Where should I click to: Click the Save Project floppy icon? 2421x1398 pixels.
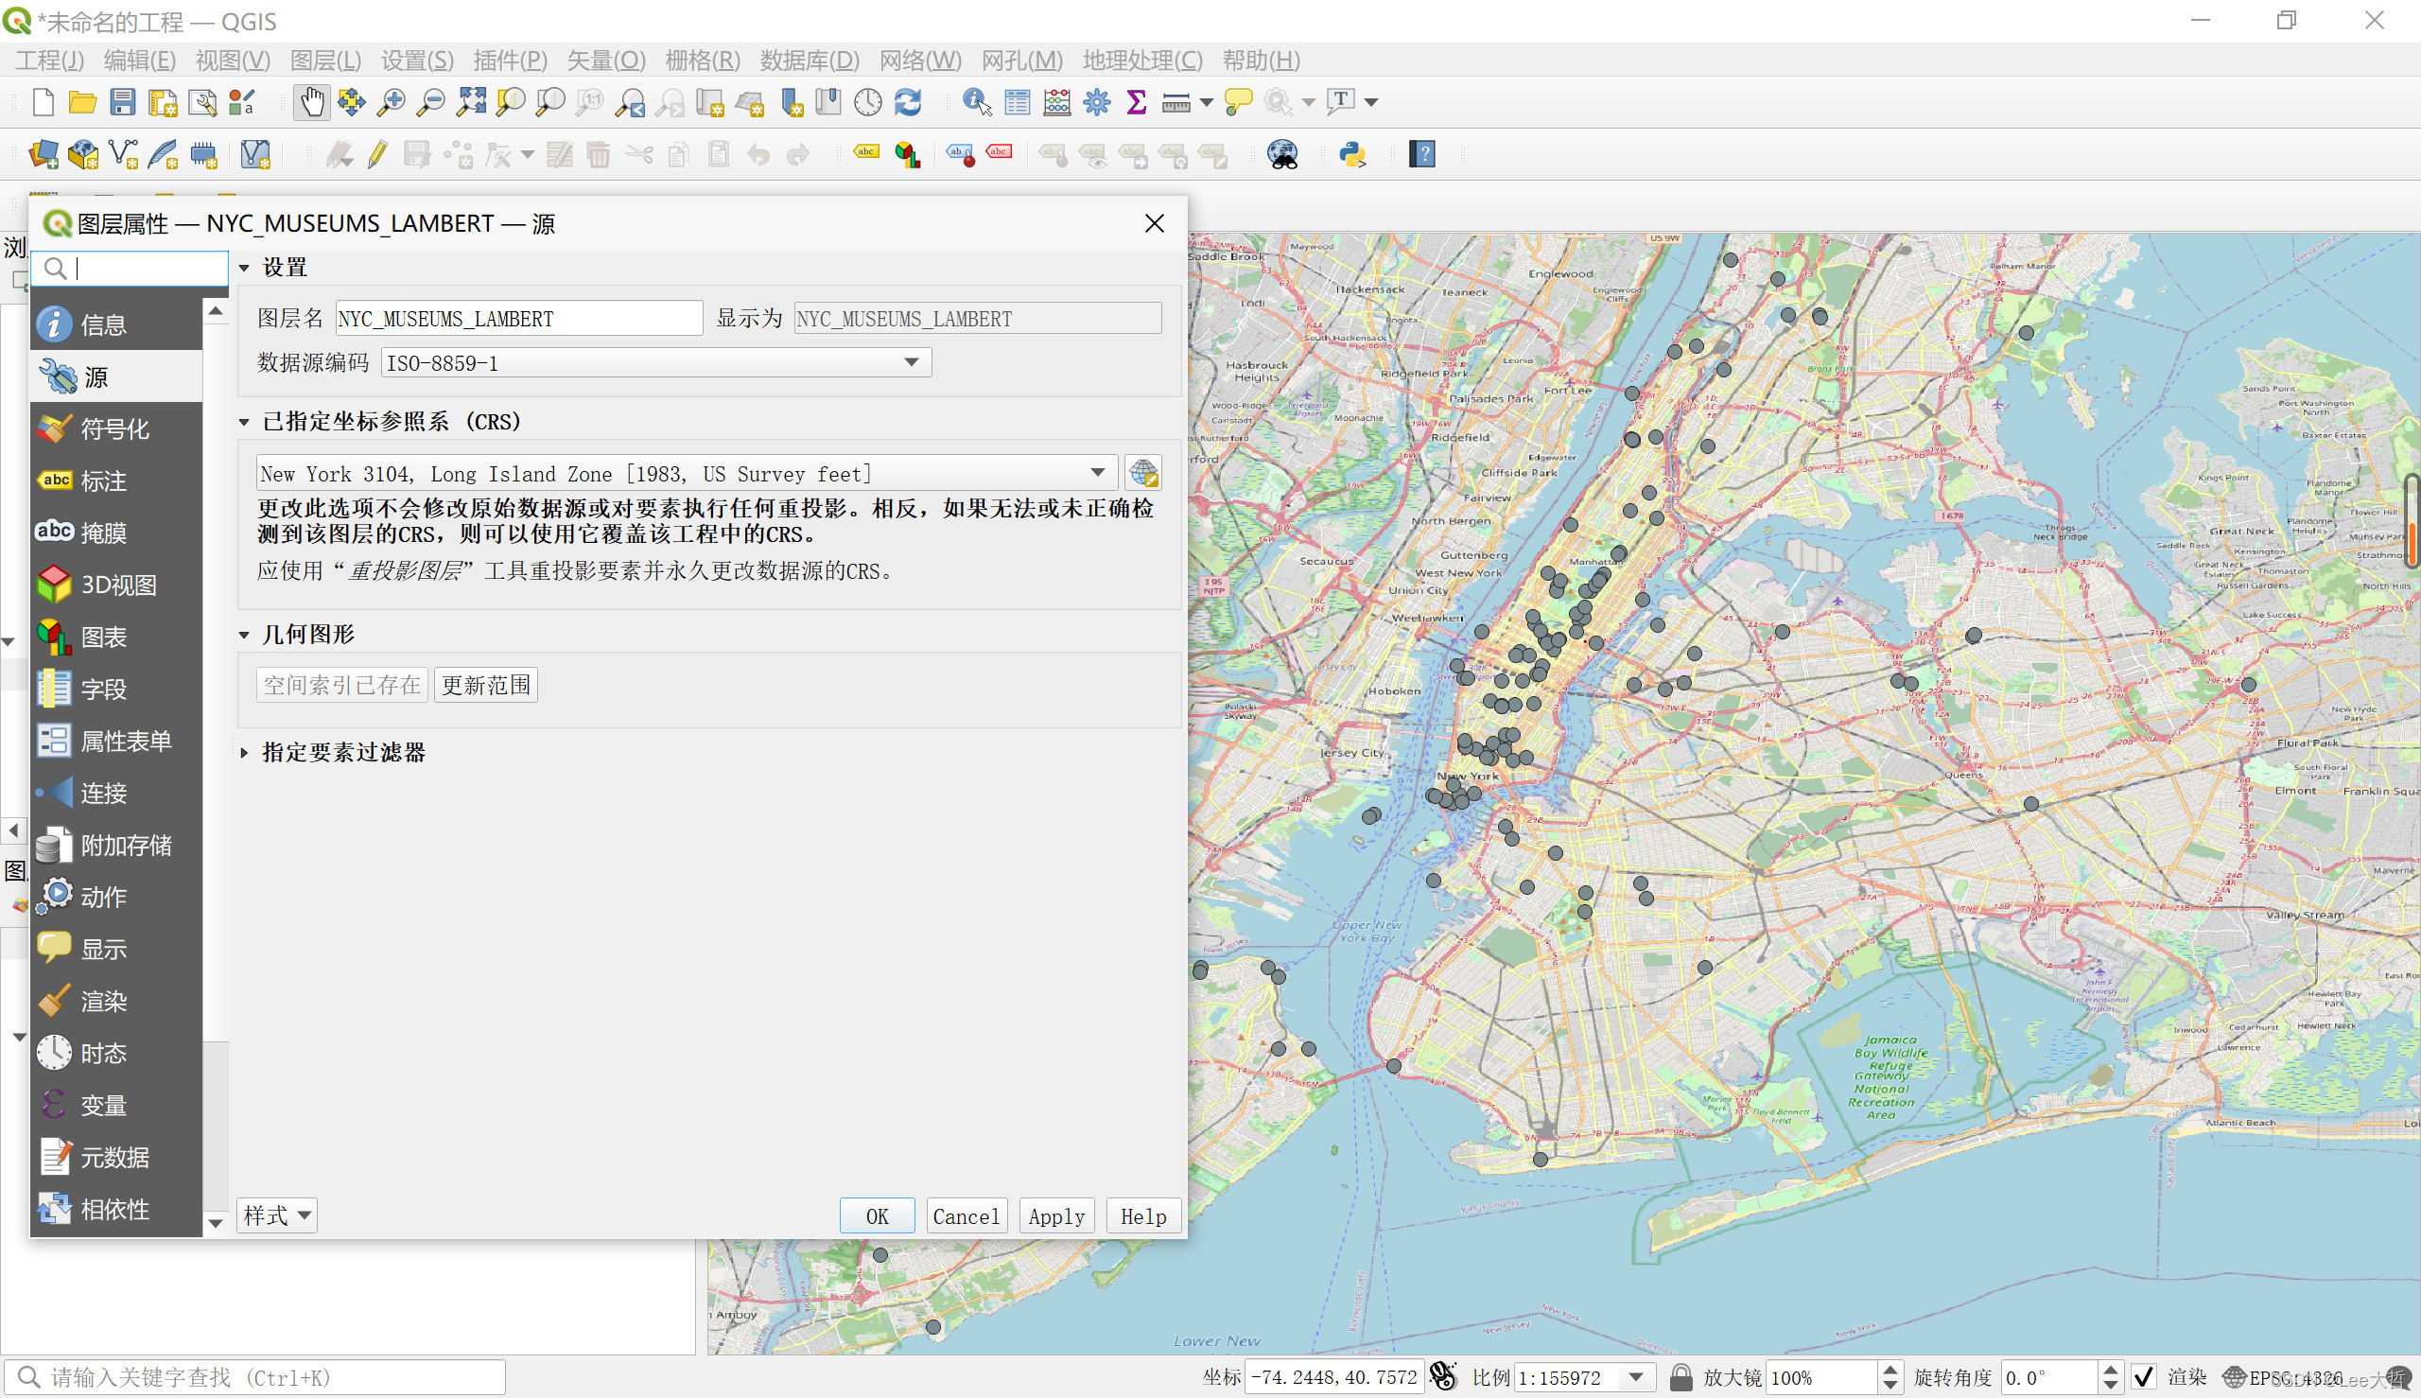(x=123, y=102)
